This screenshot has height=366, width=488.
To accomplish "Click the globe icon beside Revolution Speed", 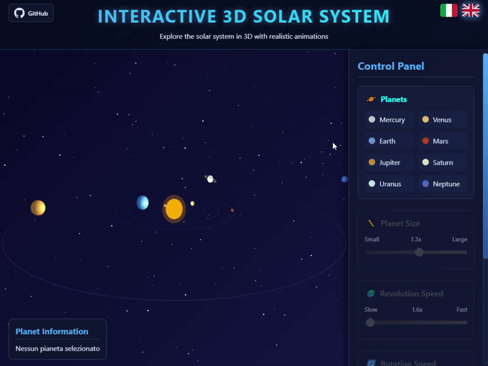I will pos(371,293).
